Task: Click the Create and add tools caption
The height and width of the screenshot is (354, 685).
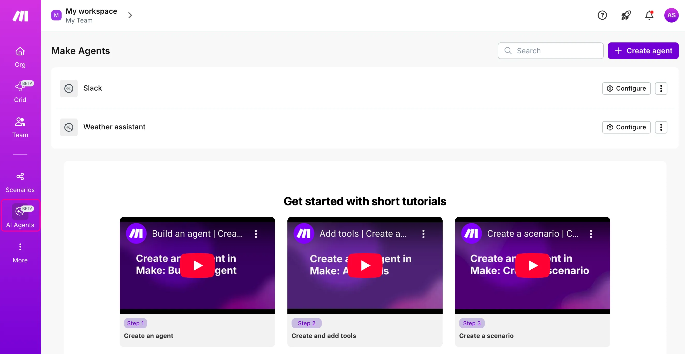Action: 324,336
